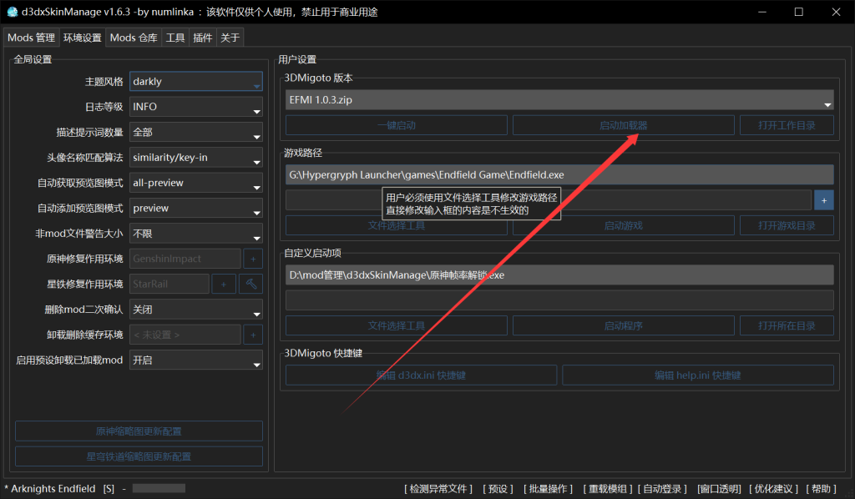The width and height of the screenshot is (855, 499).
Task: Click the hammer icon beside StarRail field
Action: tap(250, 285)
